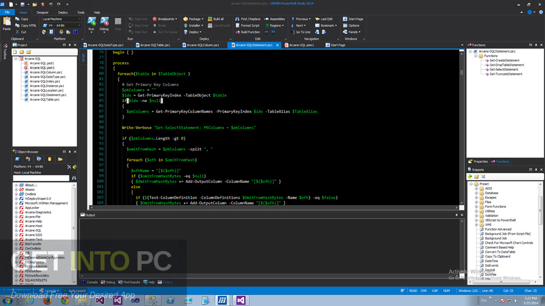
Task: Open Firefox from the taskbar
Action: (x=47, y=300)
